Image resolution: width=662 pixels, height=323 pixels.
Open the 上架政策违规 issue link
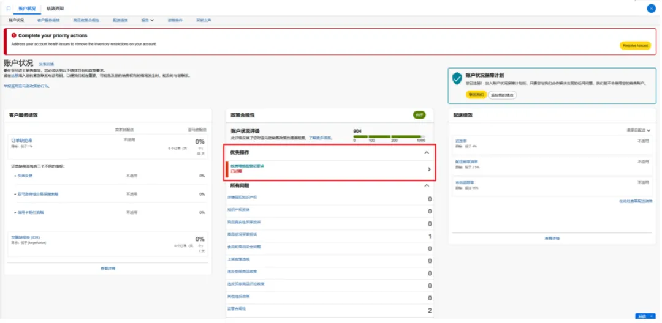pyautogui.click(x=238, y=259)
